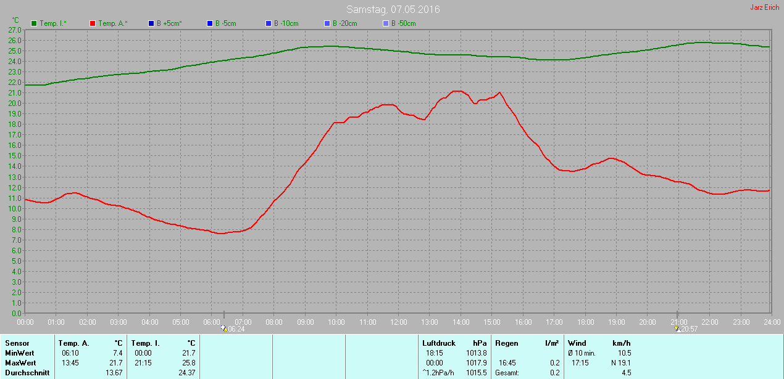This screenshot has height=379, width=784.
Task: Click the Durchschnitt row label
Action: pyautogui.click(x=25, y=373)
